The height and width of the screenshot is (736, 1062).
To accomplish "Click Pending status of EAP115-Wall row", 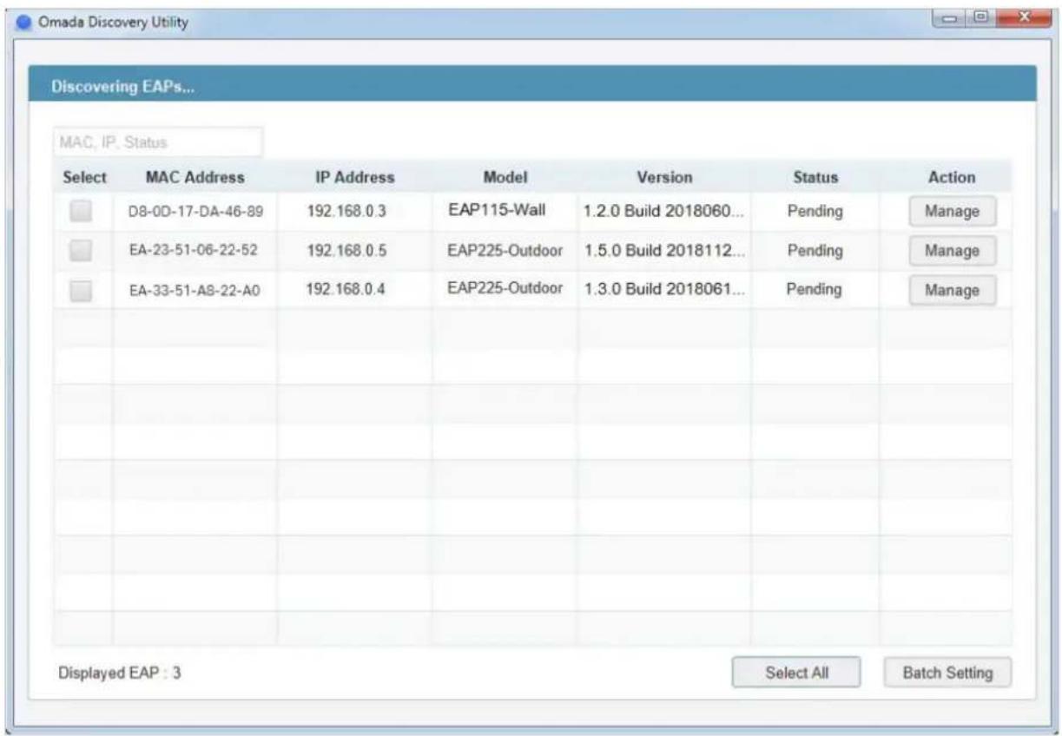I will coord(815,211).
